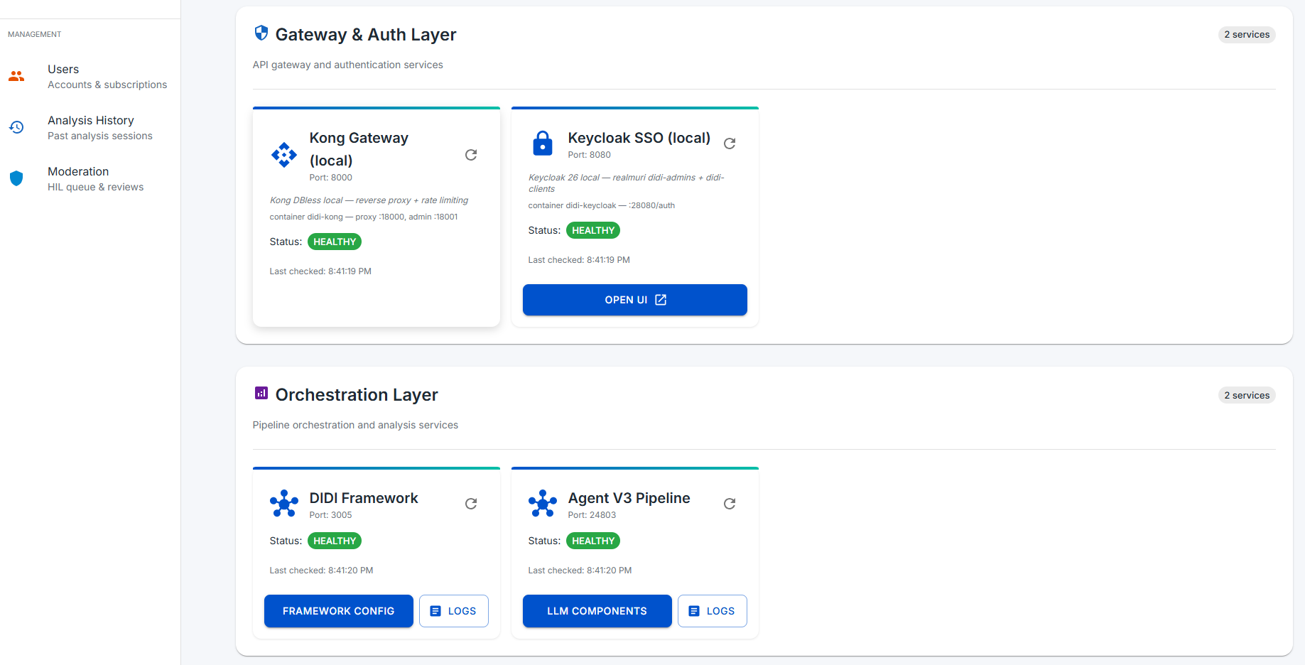Image resolution: width=1305 pixels, height=665 pixels.
Task: Click the Analysis History clock icon
Action: click(16, 127)
